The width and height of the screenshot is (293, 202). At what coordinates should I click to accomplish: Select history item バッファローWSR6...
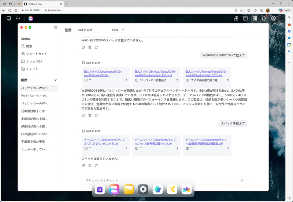39,88
